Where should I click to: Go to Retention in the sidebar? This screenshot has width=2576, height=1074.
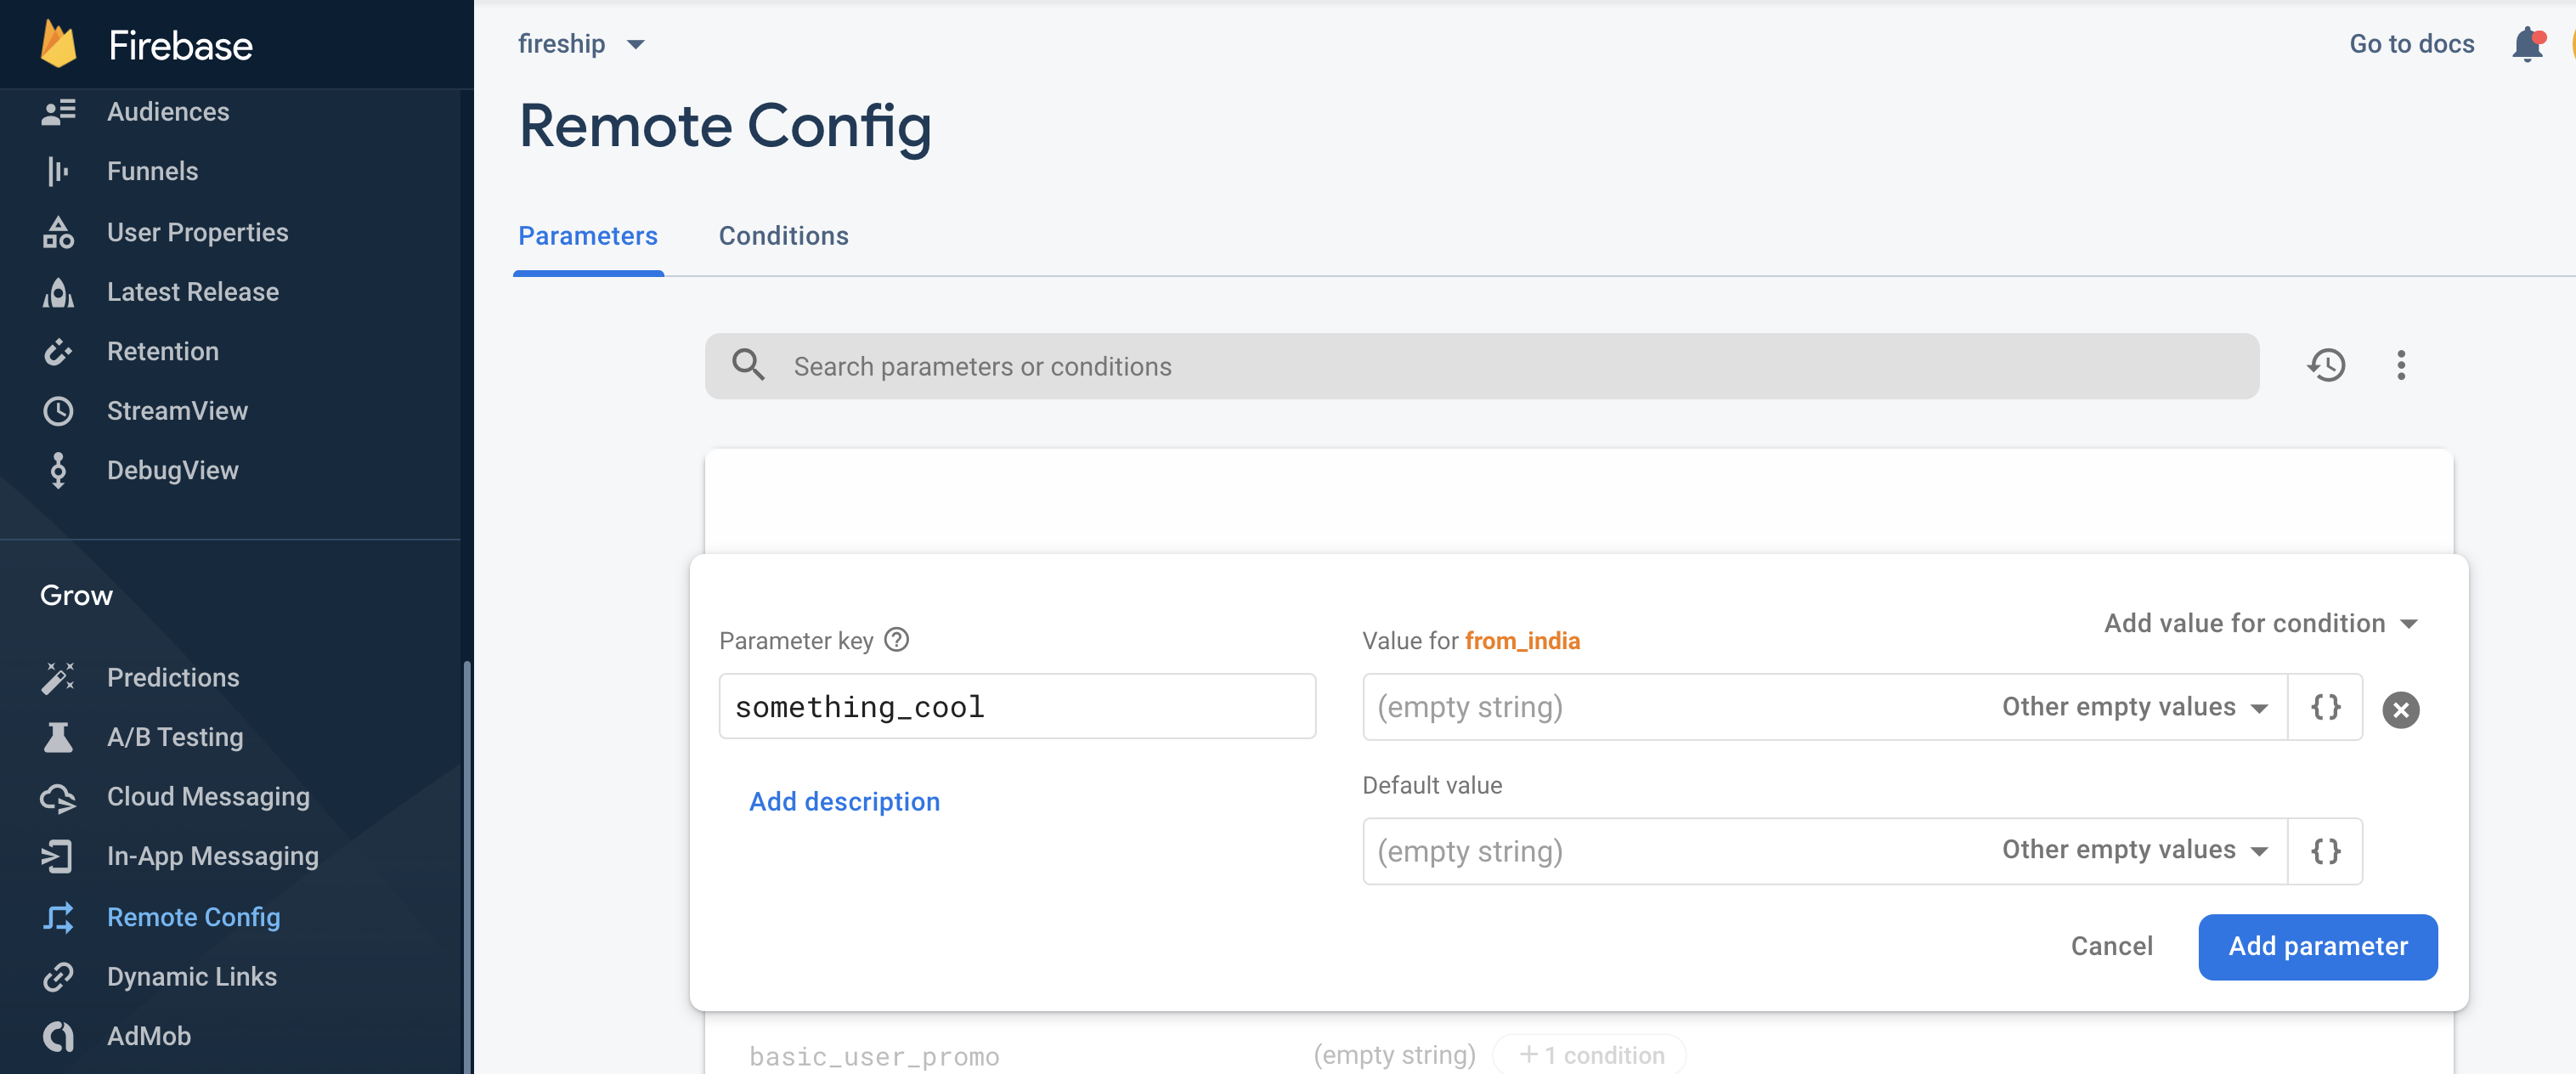click(x=163, y=352)
